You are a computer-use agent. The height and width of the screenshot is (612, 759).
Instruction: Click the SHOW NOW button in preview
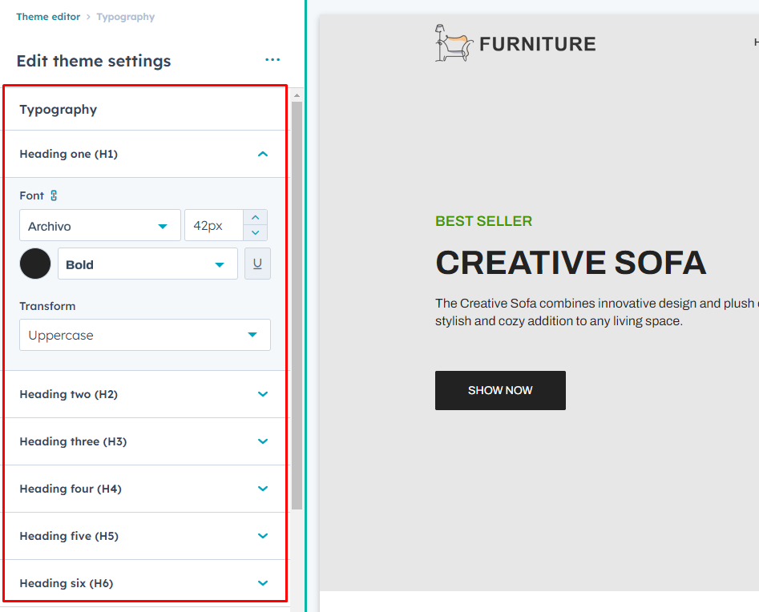(500, 390)
